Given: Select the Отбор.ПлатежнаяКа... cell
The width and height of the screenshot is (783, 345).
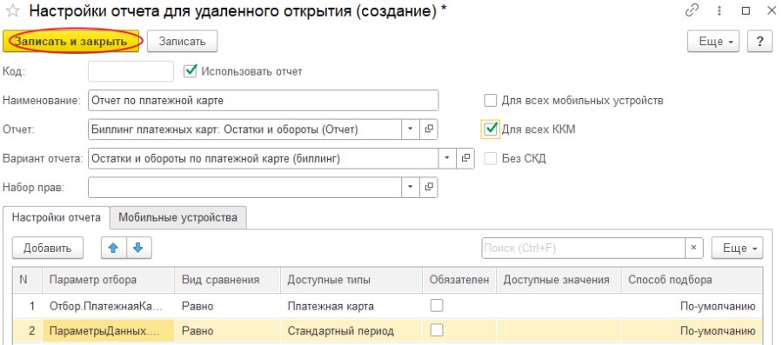Looking at the screenshot, I should click(x=109, y=306).
